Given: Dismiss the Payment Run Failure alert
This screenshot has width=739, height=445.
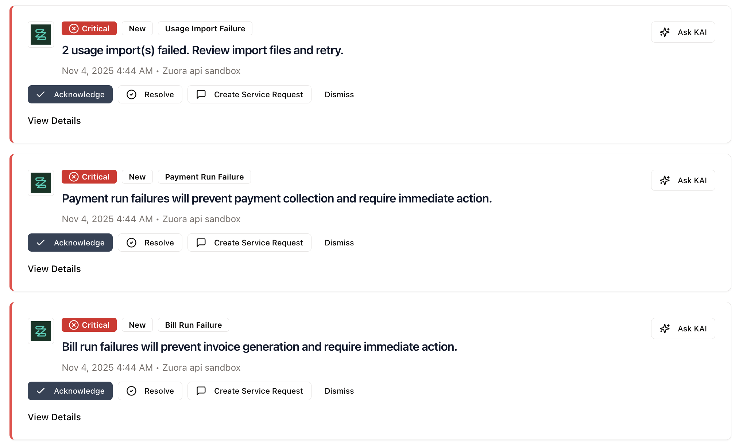Looking at the screenshot, I should [x=339, y=243].
